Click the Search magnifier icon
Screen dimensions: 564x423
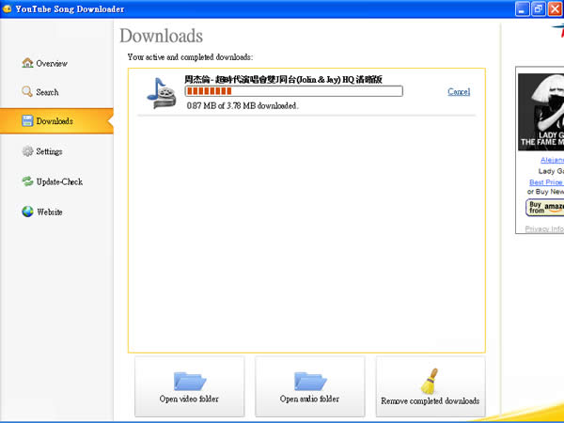pyautogui.click(x=27, y=92)
